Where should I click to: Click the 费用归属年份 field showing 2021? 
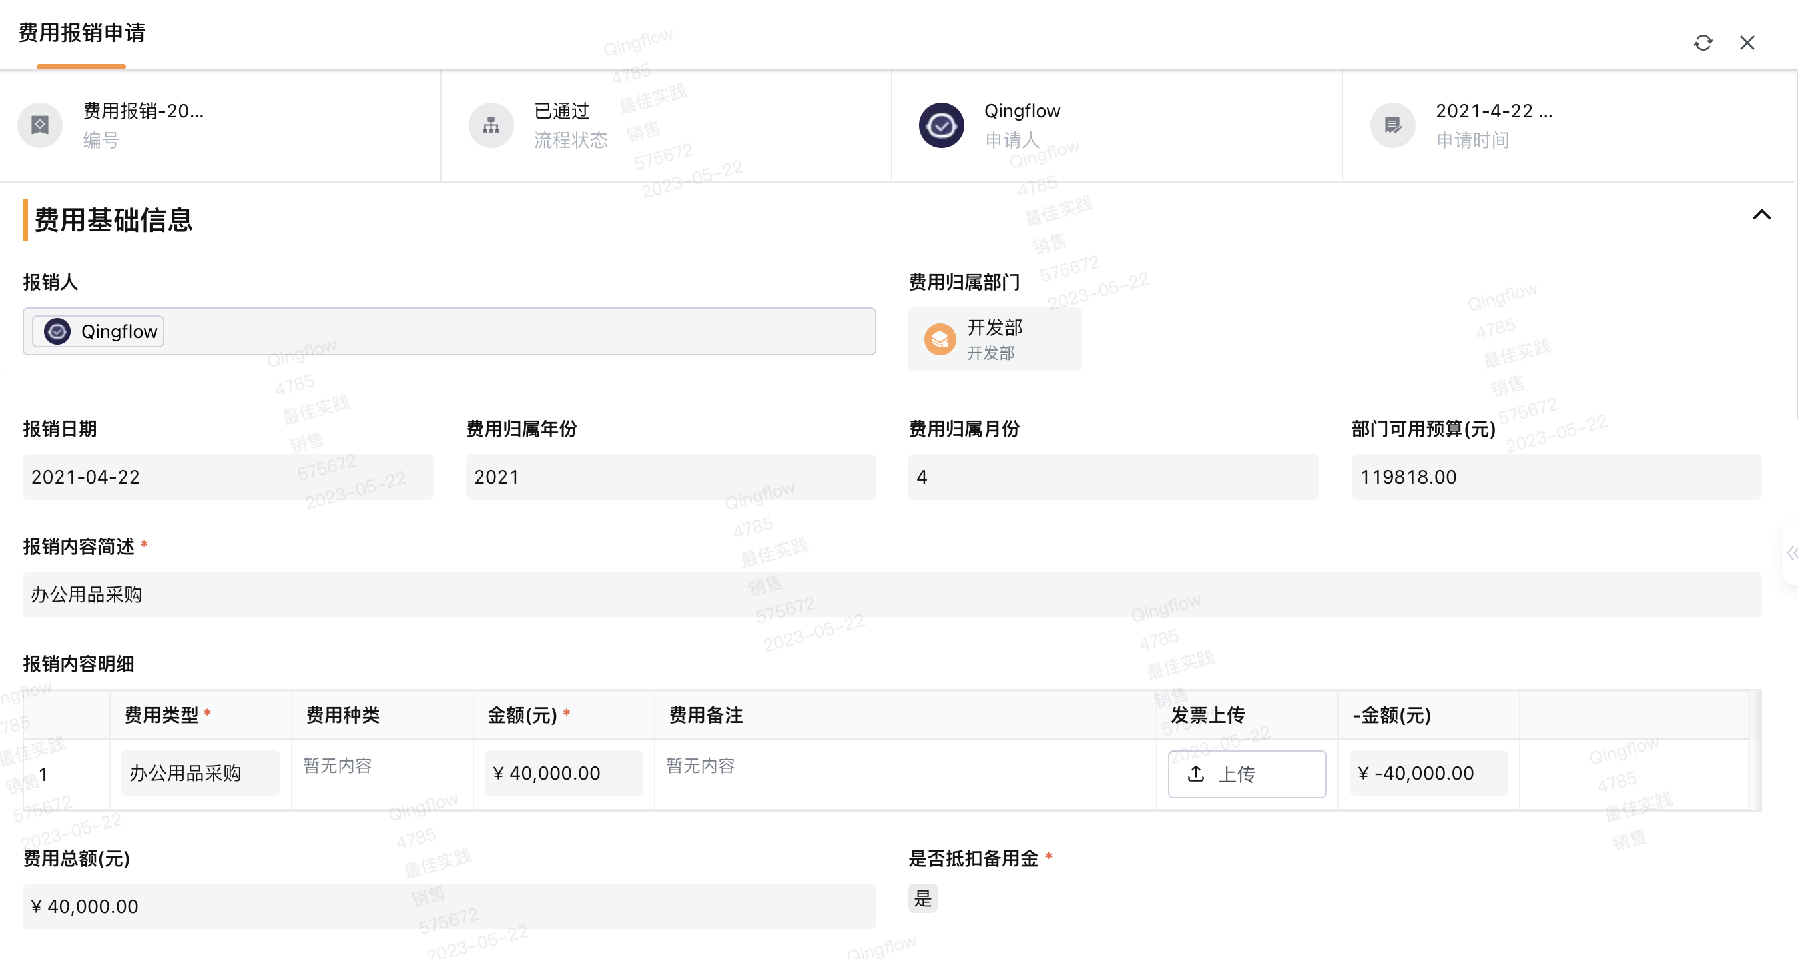tap(670, 477)
